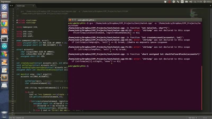The height and width of the screenshot is (119, 212).
Task: Click the main4.cpp:93:36 error line in terminal
Action: coord(129,59)
